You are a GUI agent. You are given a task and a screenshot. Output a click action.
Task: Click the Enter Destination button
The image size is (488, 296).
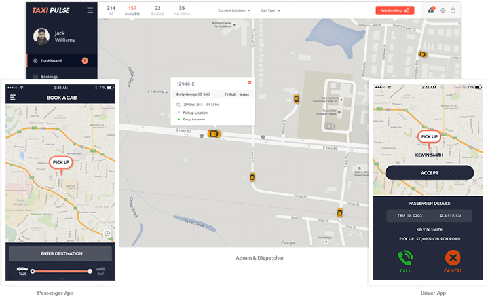pyautogui.click(x=60, y=253)
